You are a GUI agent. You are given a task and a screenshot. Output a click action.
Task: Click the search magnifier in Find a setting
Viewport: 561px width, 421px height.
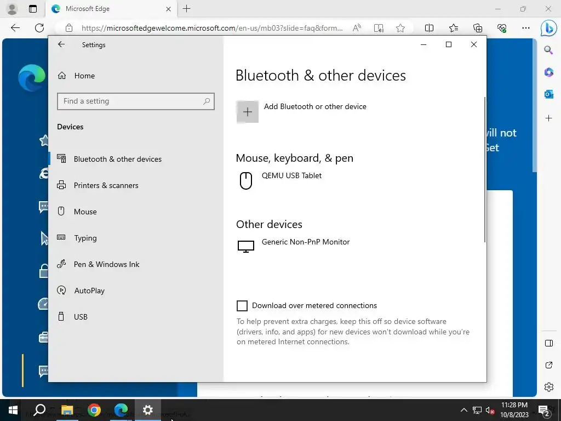tap(207, 101)
